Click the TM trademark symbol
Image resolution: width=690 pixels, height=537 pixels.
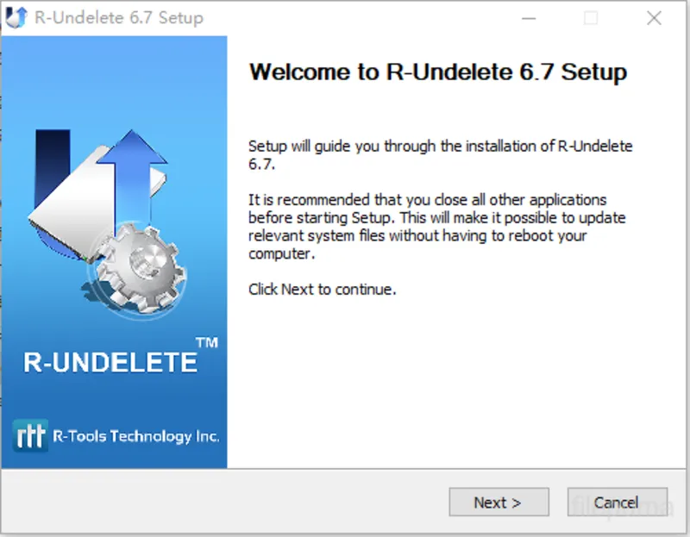point(207,343)
